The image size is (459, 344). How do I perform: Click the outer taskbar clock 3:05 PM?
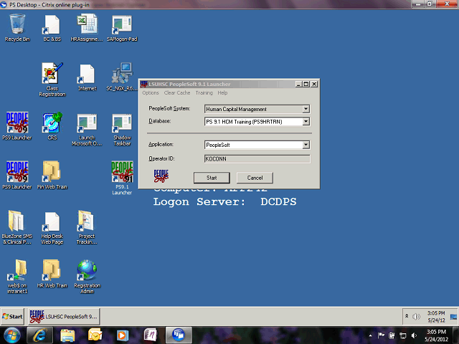[436, 335]
